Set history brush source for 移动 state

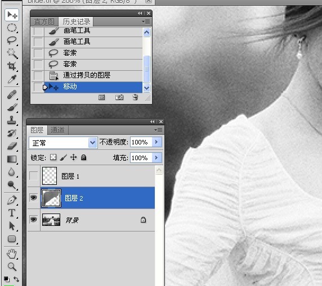point(38,87)
